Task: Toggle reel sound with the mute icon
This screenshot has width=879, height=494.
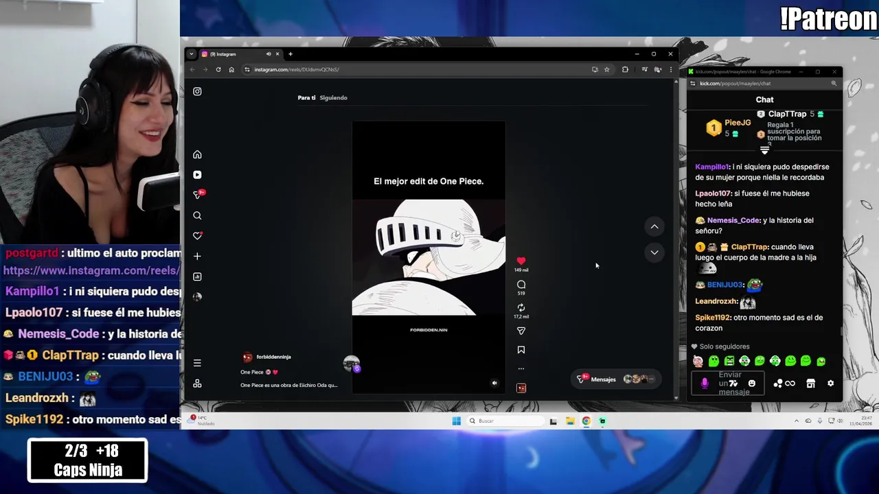Action: [494, 384]
